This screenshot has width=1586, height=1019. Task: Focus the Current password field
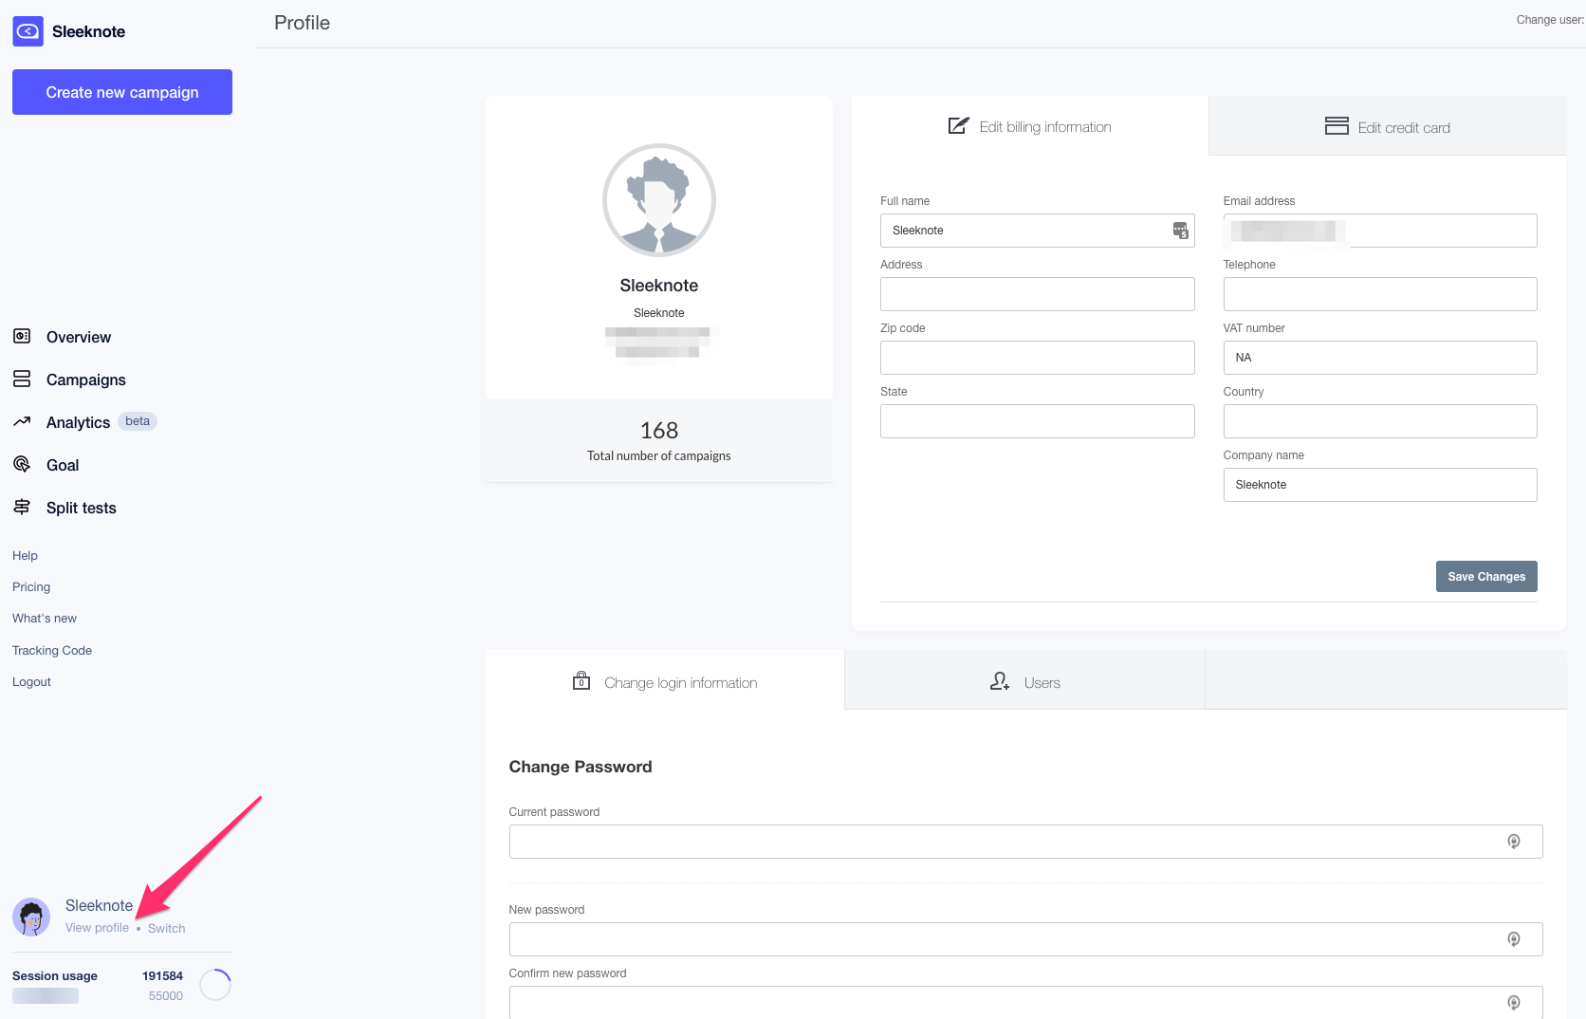(1025, 842)
